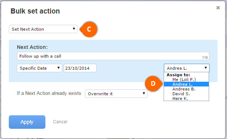Click the 23/10/2014 date field

click(80, 68)
